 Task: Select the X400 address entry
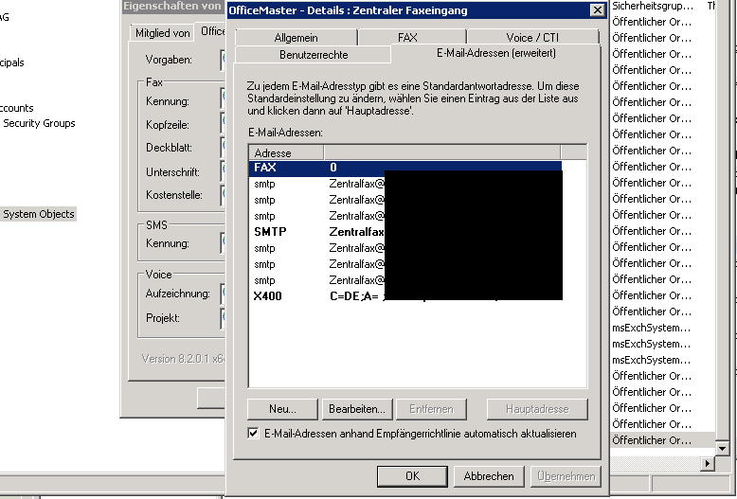click(x=267, y=296)
